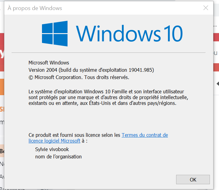Click the Microsoft Corporation copyright line

[79, 77]
